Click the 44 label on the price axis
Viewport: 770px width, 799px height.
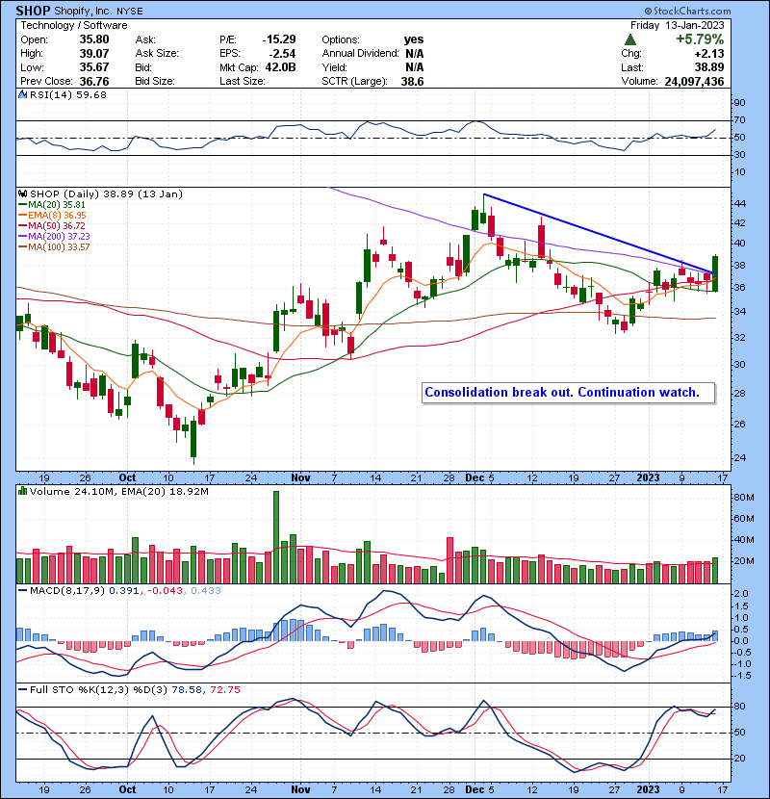pyautogui.click(x=739, y=203)
